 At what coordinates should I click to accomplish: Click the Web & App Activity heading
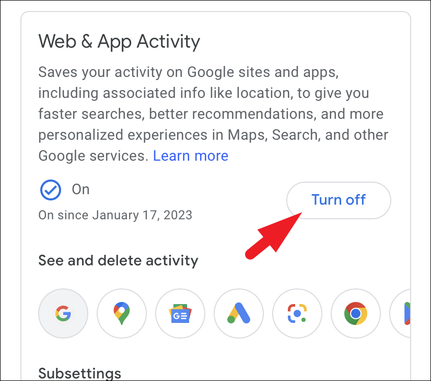coord(119,41)
